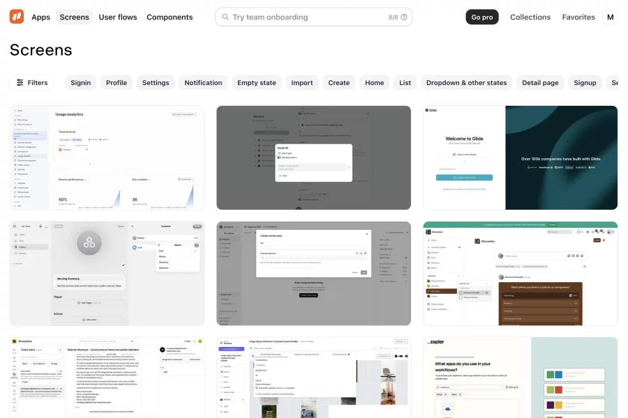Toggle the Notification filter chip
628x418 pixels.
(203, 83)
